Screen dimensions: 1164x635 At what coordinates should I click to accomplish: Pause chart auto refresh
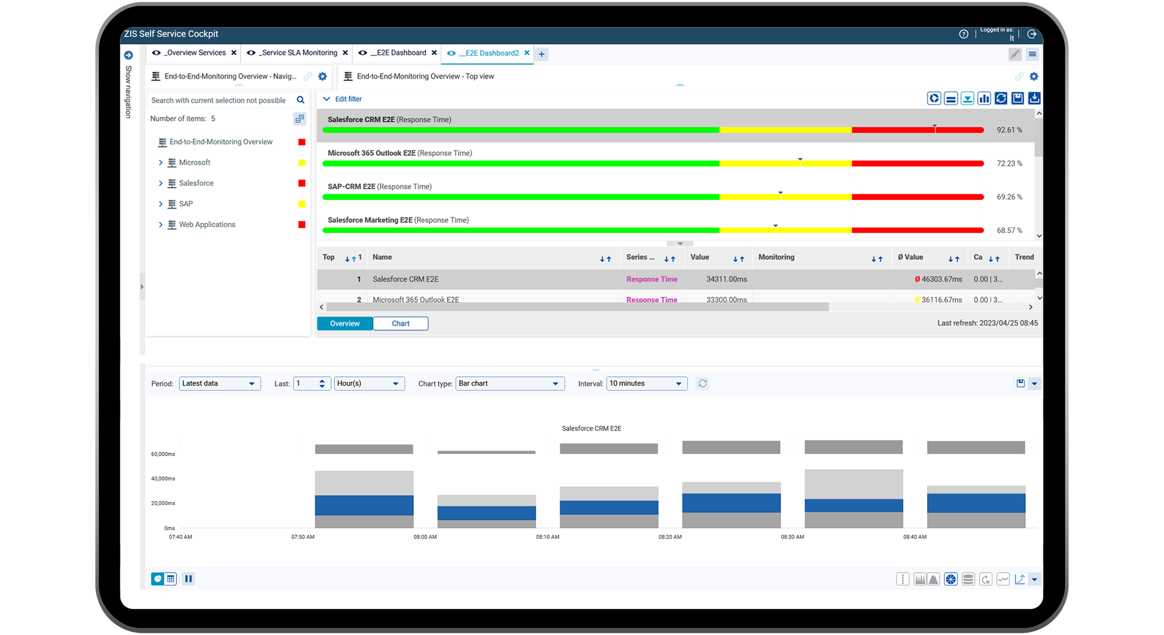[188, 579]
